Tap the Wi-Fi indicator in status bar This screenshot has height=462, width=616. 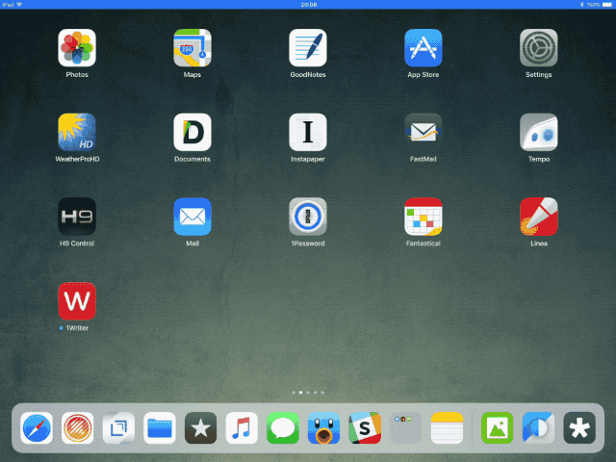[19, 5]
